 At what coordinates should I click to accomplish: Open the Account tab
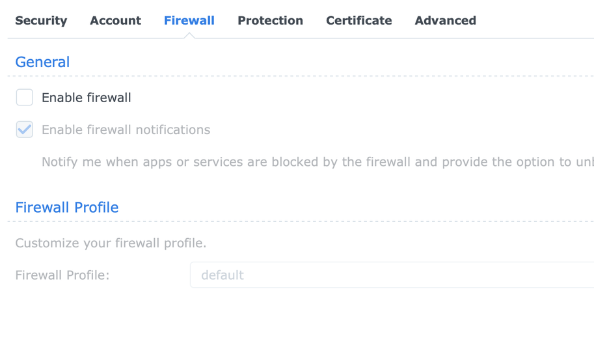115,21
